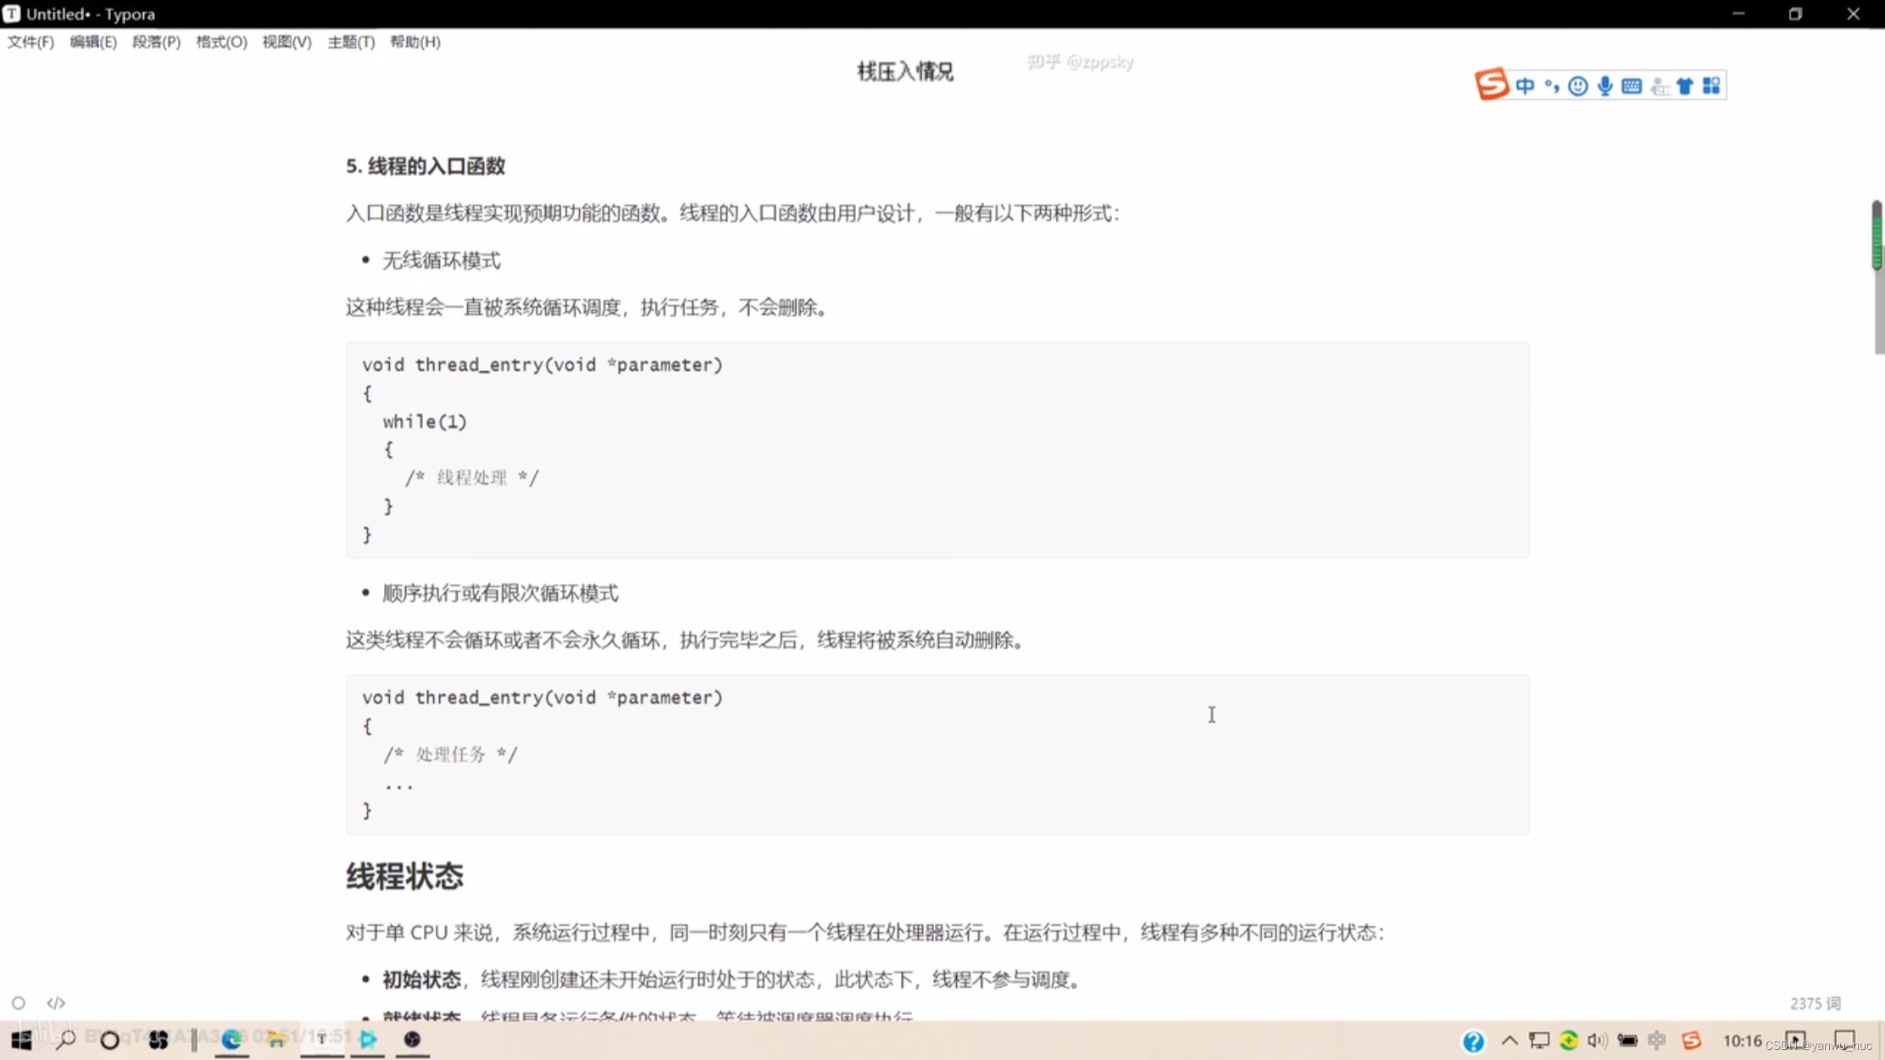Image resolution: width=1885 pixels, height=1060 pixels.
Task: Click the volume speaker tray icon
Action: pyautogui.click(x=1598, y=1041)
